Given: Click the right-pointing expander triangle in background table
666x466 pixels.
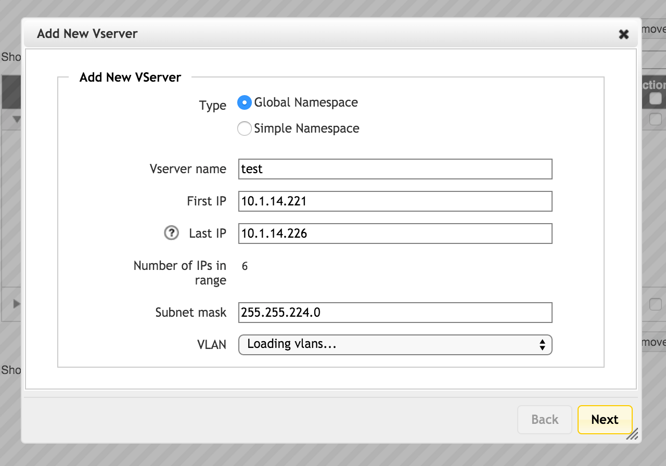Looking at the screenshot, I should point(17,304).
